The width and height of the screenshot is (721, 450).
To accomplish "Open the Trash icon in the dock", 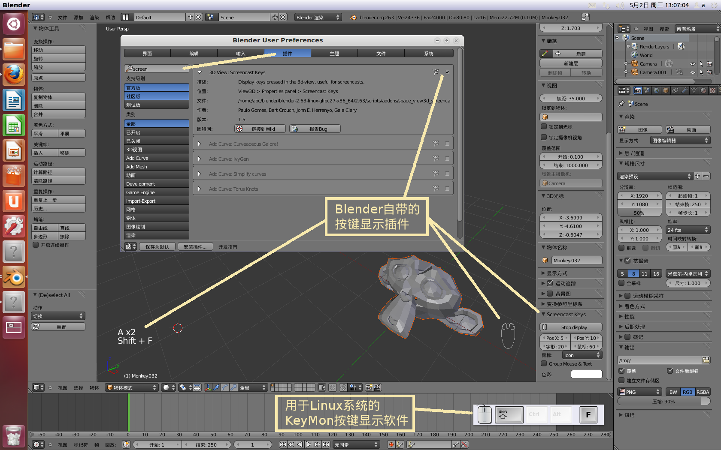I will click(14, 436).
